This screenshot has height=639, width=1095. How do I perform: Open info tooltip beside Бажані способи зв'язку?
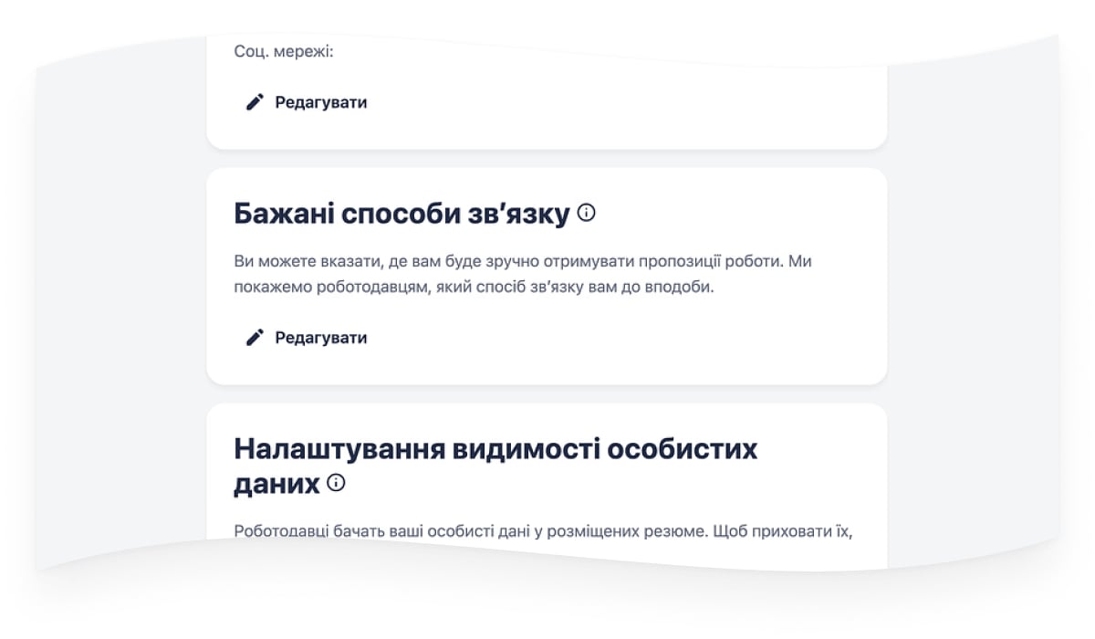click(x=587, y=213)
